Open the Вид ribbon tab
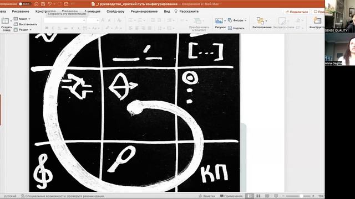 (x=167, y=11)
